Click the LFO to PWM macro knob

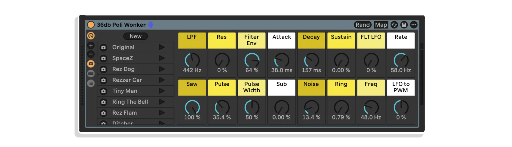click(401, 107)
